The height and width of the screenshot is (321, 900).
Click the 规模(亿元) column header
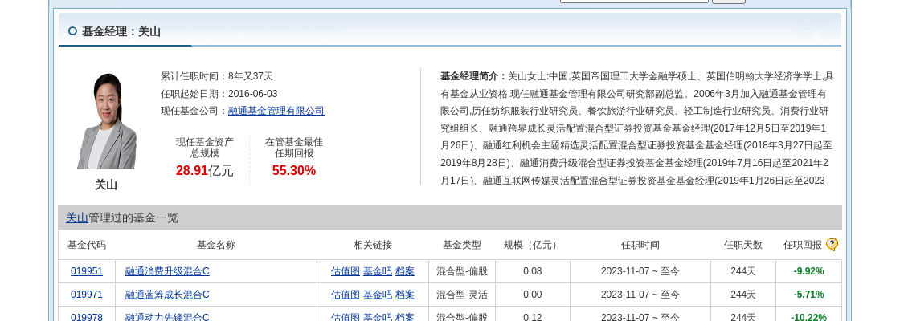point(532,245)
